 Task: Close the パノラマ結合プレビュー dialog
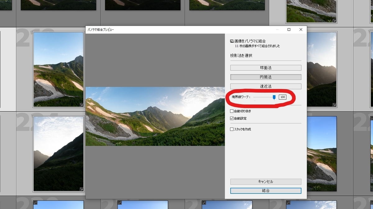point(301,29)
